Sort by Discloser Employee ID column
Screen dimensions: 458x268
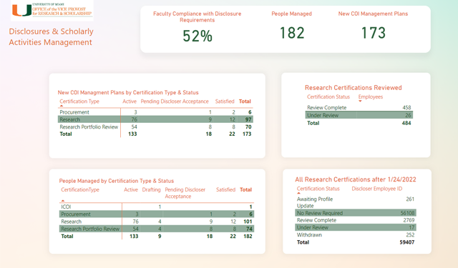pos(377,189)
